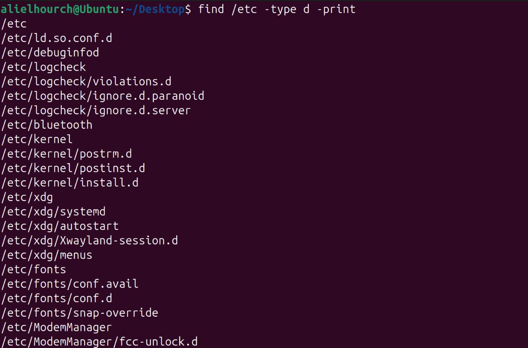
Task: Click the /etc/fonts/snap-override line
Action: pyautogui.click(x=80, y=313)
